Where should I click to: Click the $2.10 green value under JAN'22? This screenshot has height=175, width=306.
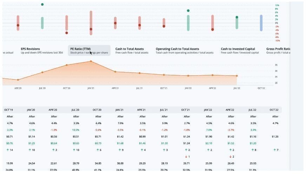(208, 143)
